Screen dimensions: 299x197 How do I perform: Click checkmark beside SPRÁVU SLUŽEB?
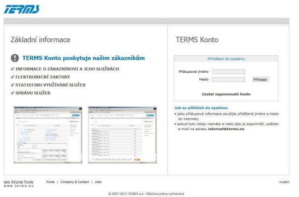(12, 93)
